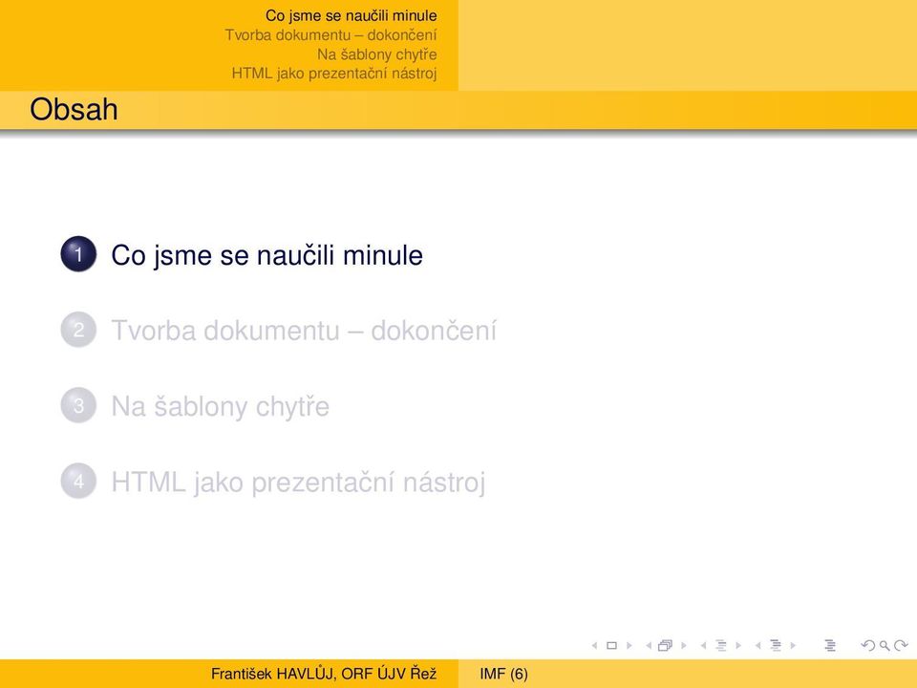Click the 'Obsah' slide title

tap(74, 109)
